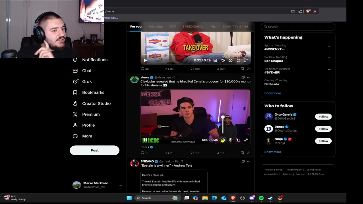363x204 pixels.
Task: Toggle captions on TAKE OVER video
Action: (215, 60)
